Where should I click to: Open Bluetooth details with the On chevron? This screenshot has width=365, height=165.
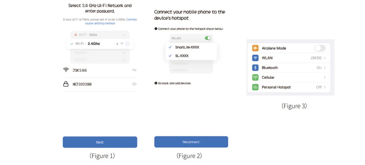pyautogui.click(x=324, y=68)
